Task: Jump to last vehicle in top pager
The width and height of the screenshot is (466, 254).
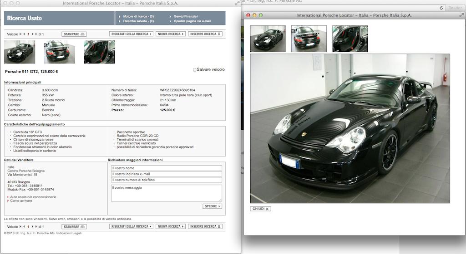Action: coord(36,34)
